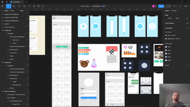Close the TutoFigma1 tab
Viewport: 190px width, 107px height.
(x=22, y=2)
